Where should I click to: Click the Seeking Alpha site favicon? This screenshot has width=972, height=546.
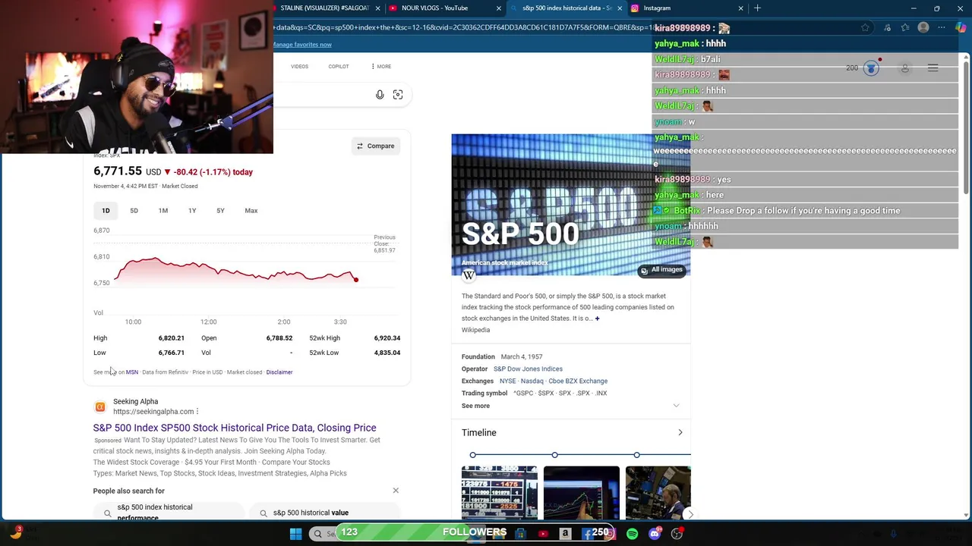pyautogui.click(x=99, y=406)
